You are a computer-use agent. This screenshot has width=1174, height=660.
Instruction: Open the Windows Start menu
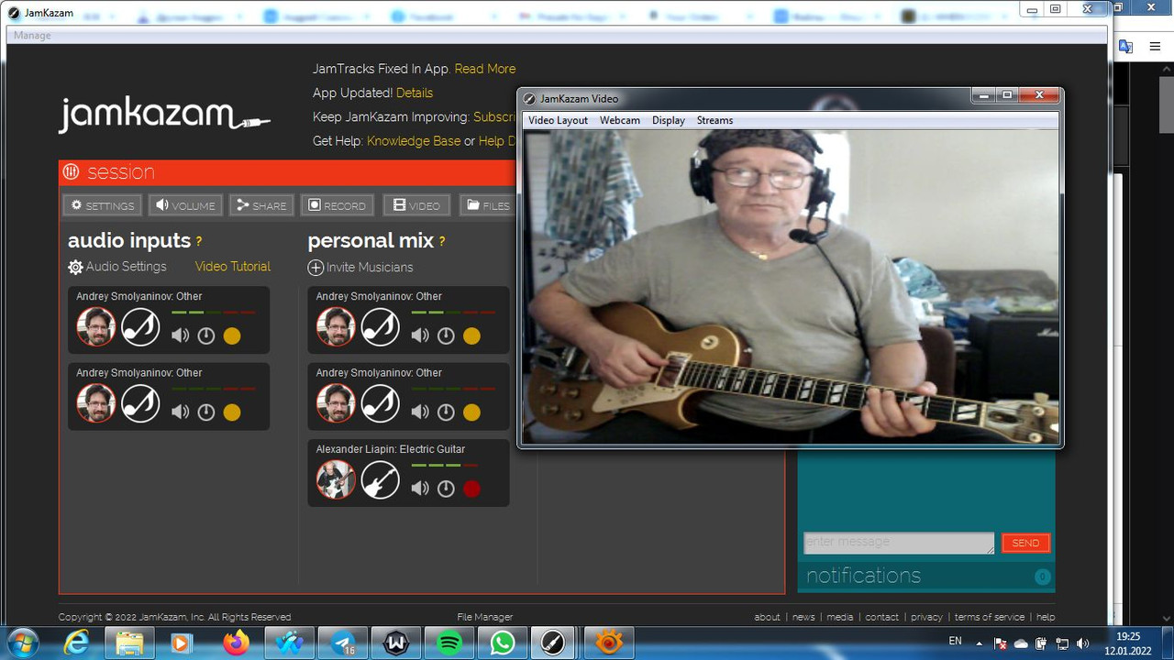pyautogui.click(x=22, y=643)
